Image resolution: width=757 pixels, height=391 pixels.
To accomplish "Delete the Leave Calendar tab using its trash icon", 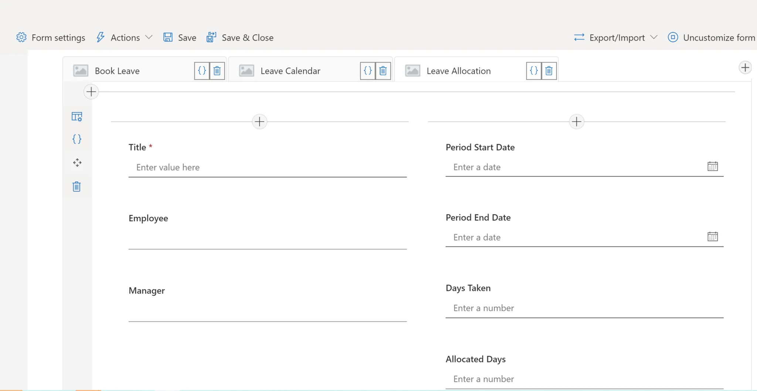I will pos(383,70).
